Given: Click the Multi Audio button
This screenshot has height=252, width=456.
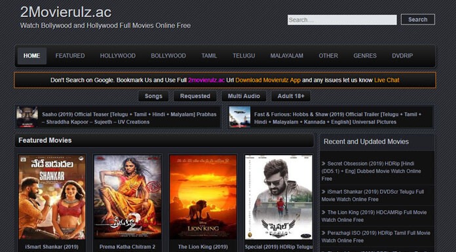Looking at the screenshot, I should coord(244,96).
